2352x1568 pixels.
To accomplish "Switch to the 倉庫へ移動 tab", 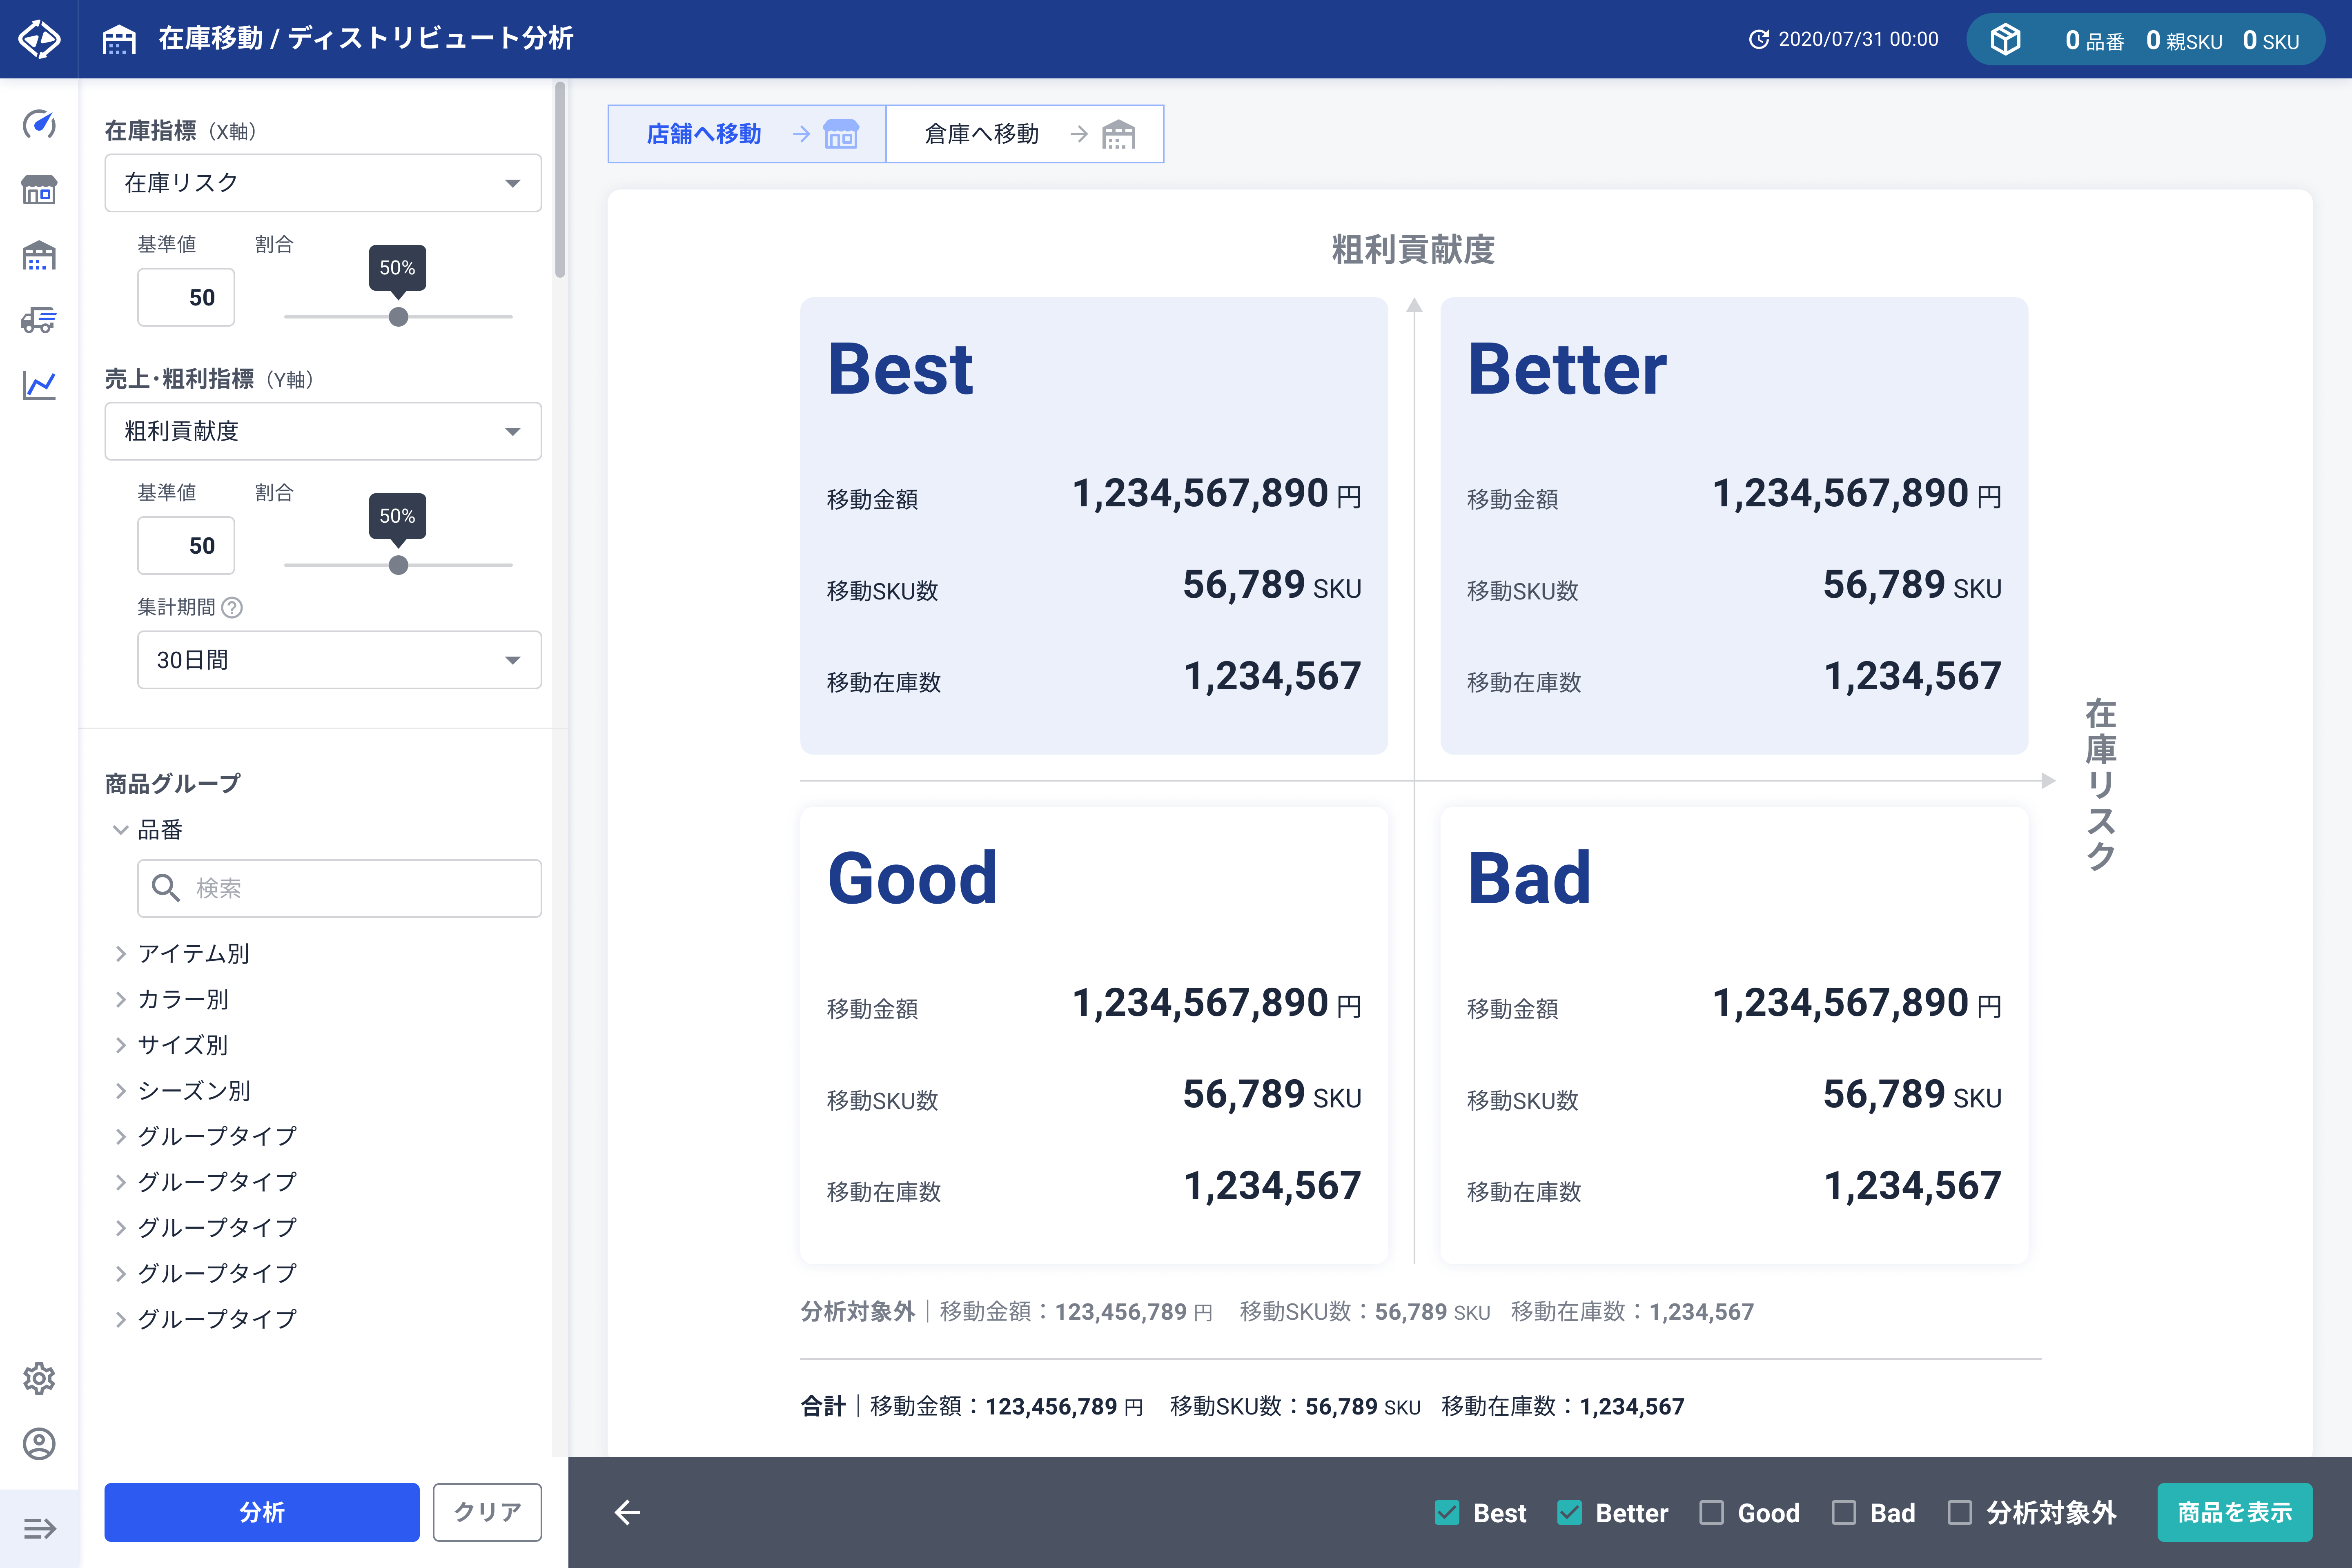I will coord(1024,134).
